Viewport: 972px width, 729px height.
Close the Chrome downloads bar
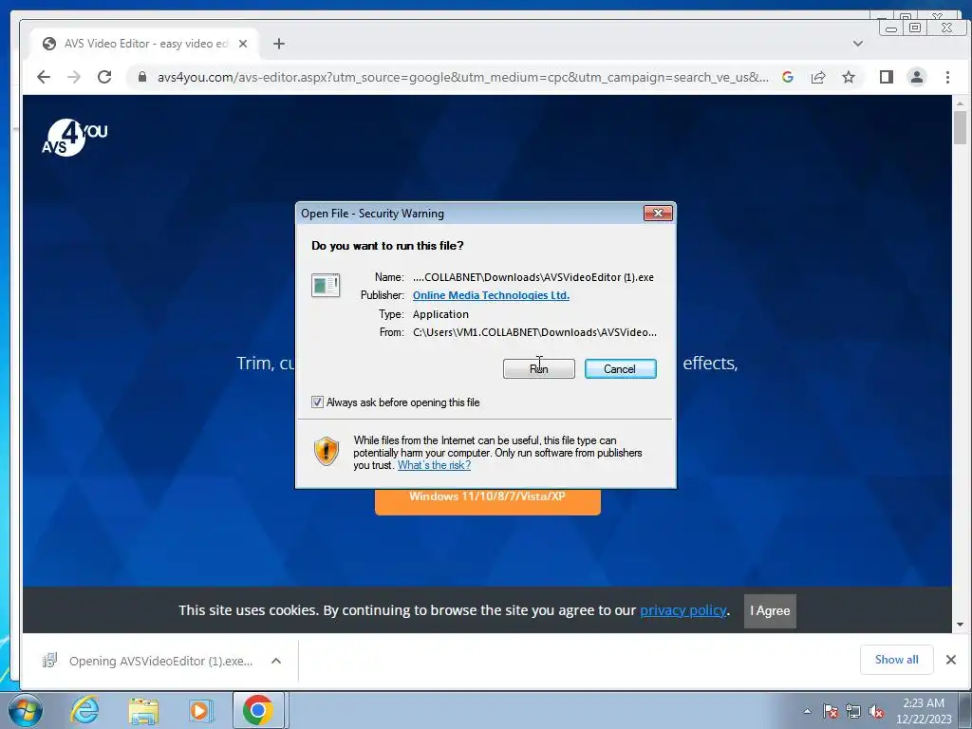click(x=951, y=660)
